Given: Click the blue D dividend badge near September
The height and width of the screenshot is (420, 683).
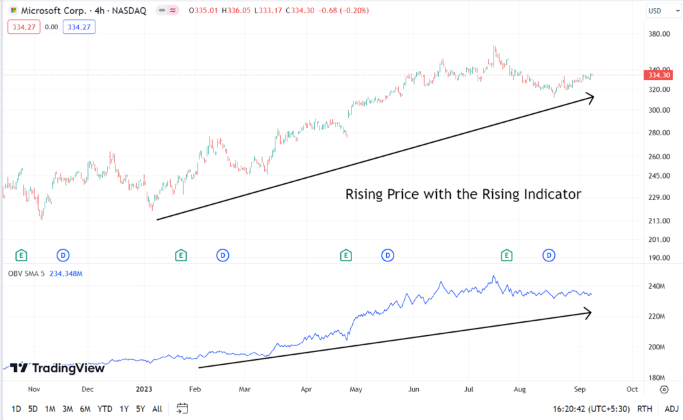Looking at the screenshot, I should tap(548, 255).
